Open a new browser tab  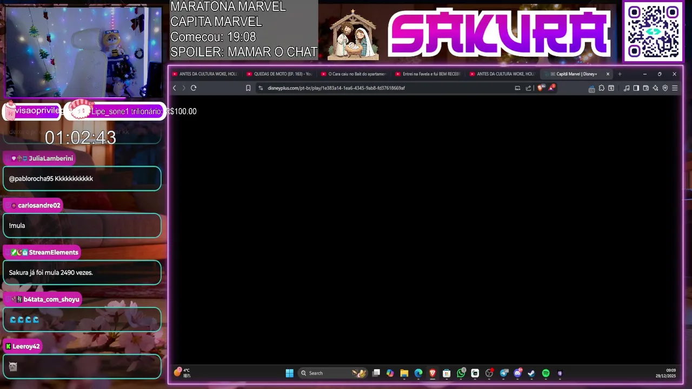620,74
